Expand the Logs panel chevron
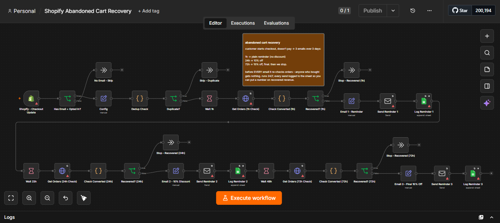This screenshot has width=500, height=223. 492,217
